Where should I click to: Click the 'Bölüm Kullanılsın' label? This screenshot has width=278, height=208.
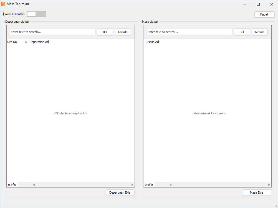pyautogui.click(x=14, y=14)
